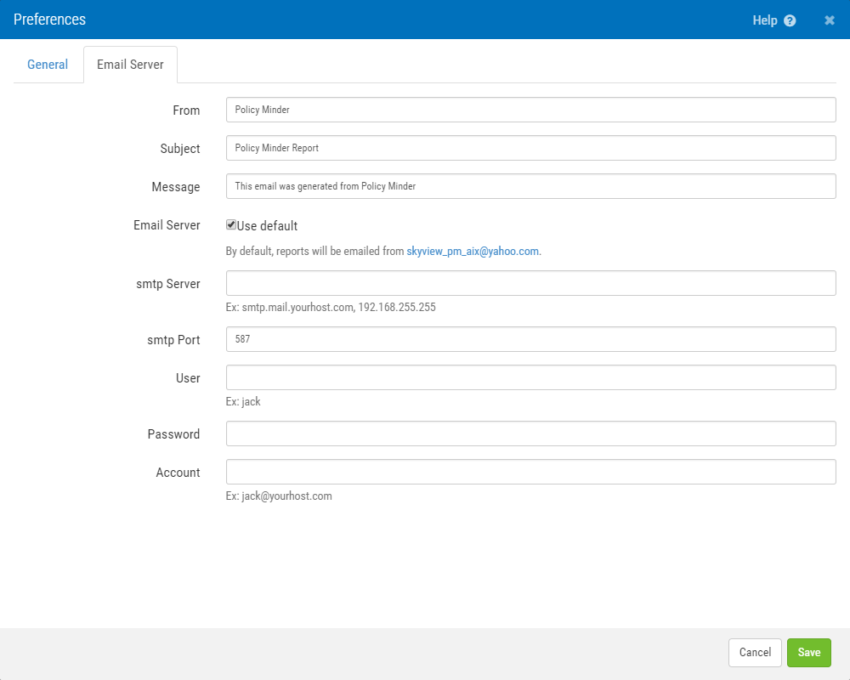Click the Cancel button
The image size is (850, 680).
[x=755, y=652]
